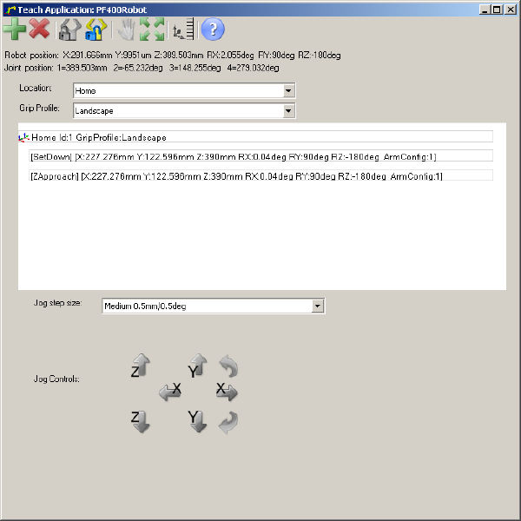Click the red X delete icon

click(39, 30)
